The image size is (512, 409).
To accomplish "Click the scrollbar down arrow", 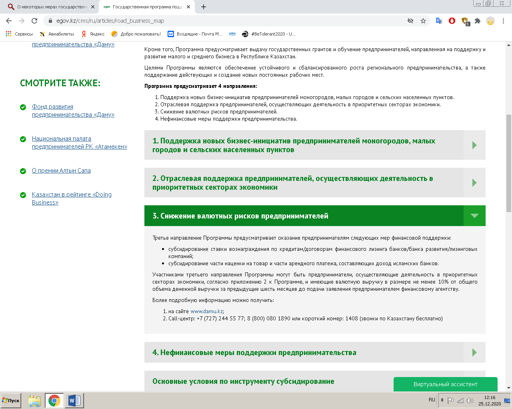I will pyautogui.click(x=509, y=388).
